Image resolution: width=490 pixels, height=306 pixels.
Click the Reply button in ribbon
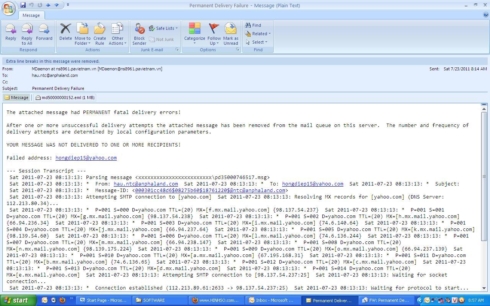(11, 33)
